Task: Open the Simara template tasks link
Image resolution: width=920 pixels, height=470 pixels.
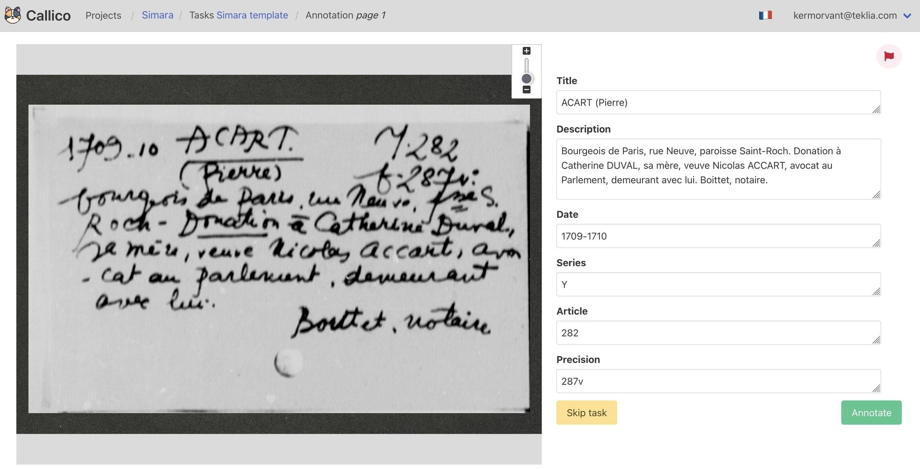Action: (252, 15)
